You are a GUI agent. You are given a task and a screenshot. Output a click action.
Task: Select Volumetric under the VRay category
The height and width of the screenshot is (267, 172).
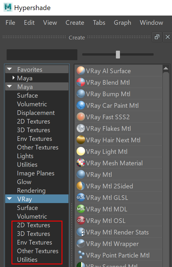click(32, 216)
